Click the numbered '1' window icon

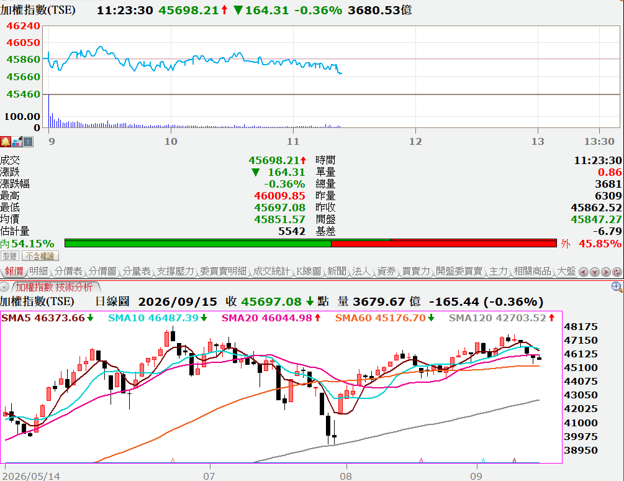tap(28, 141)
